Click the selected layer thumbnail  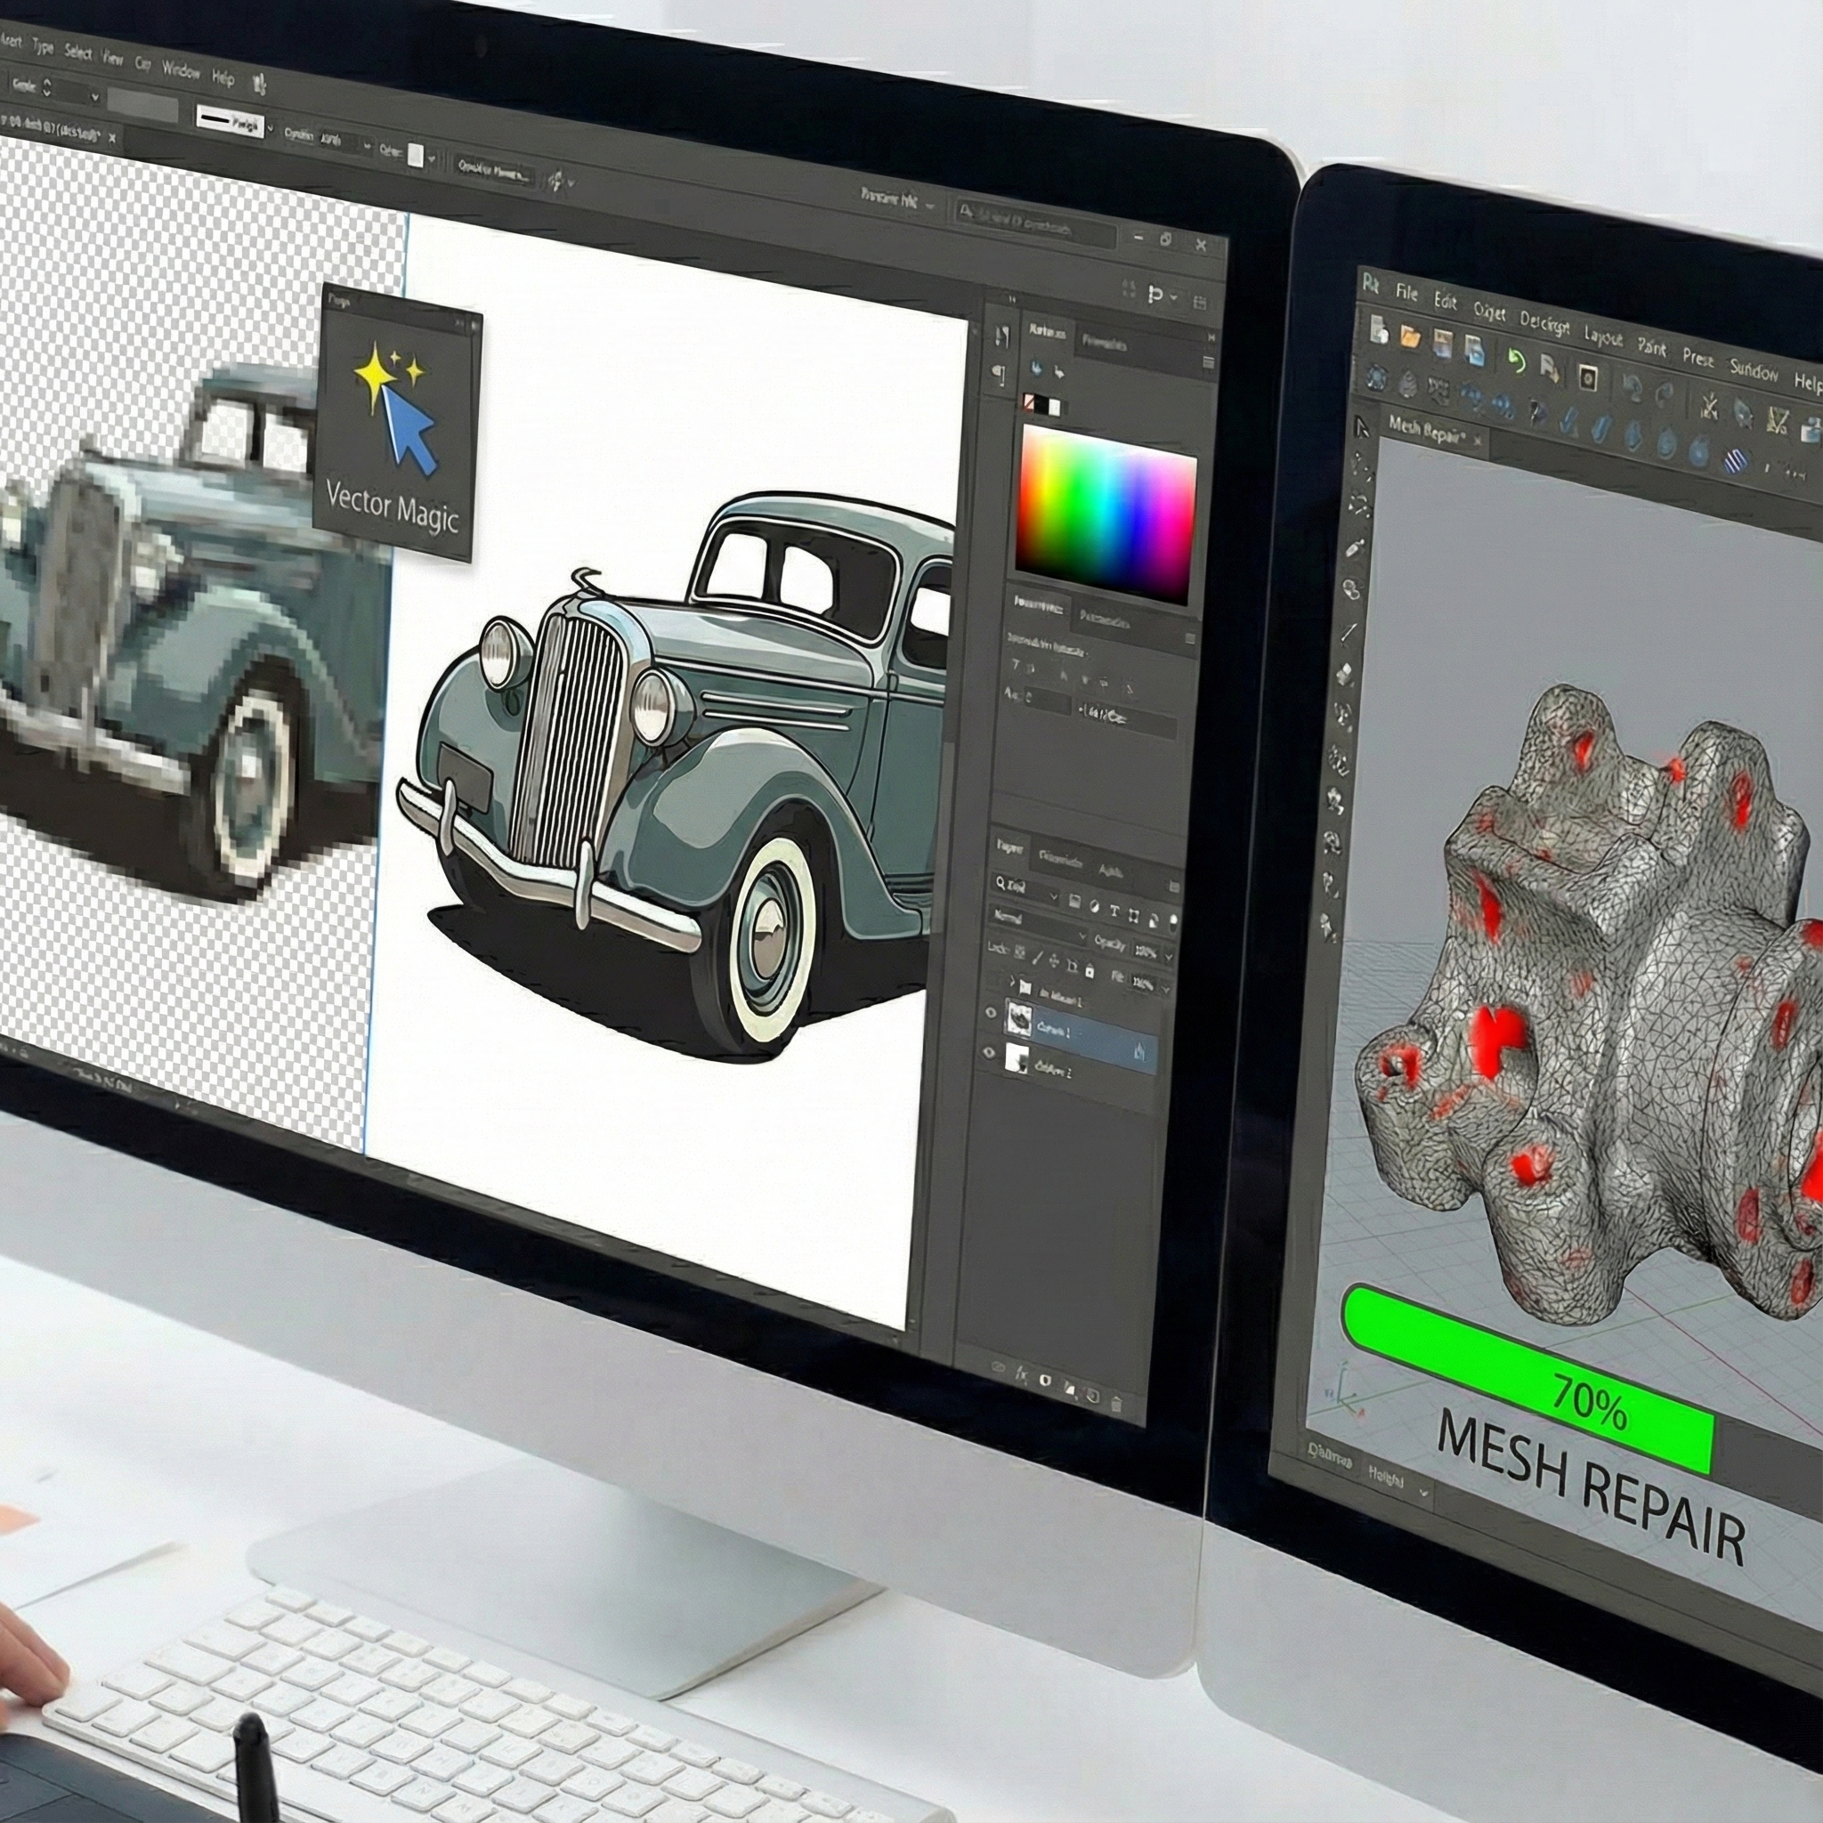coord(1019,1018)
